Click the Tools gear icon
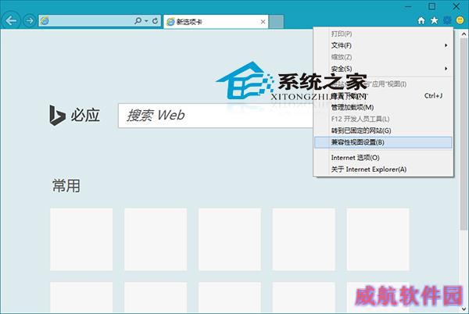The height and width of the screenshot is (314, 469). (447, 20)
